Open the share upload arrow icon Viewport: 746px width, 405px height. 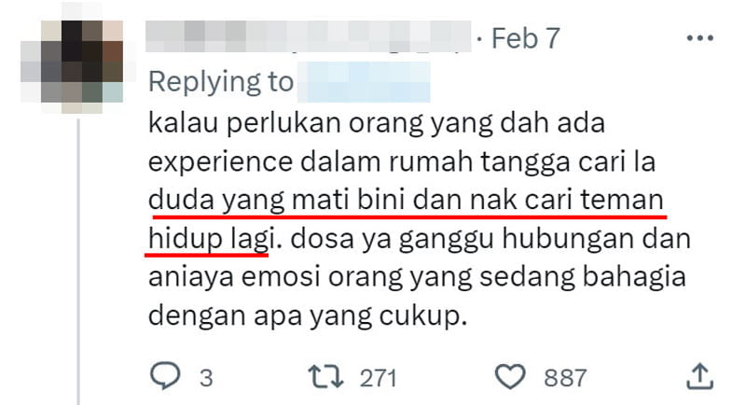pos(699,377)
